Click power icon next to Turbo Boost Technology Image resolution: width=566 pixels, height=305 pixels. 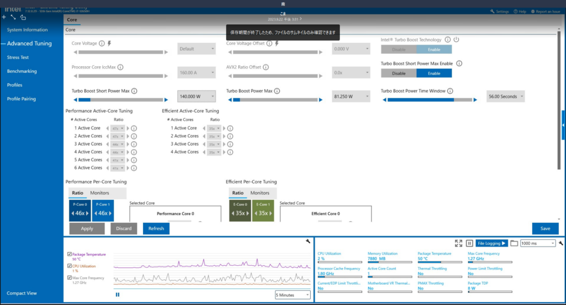click(456, 40)
